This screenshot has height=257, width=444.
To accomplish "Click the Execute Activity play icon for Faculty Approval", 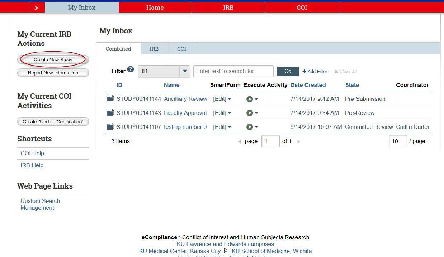I will tap(250, 113).
